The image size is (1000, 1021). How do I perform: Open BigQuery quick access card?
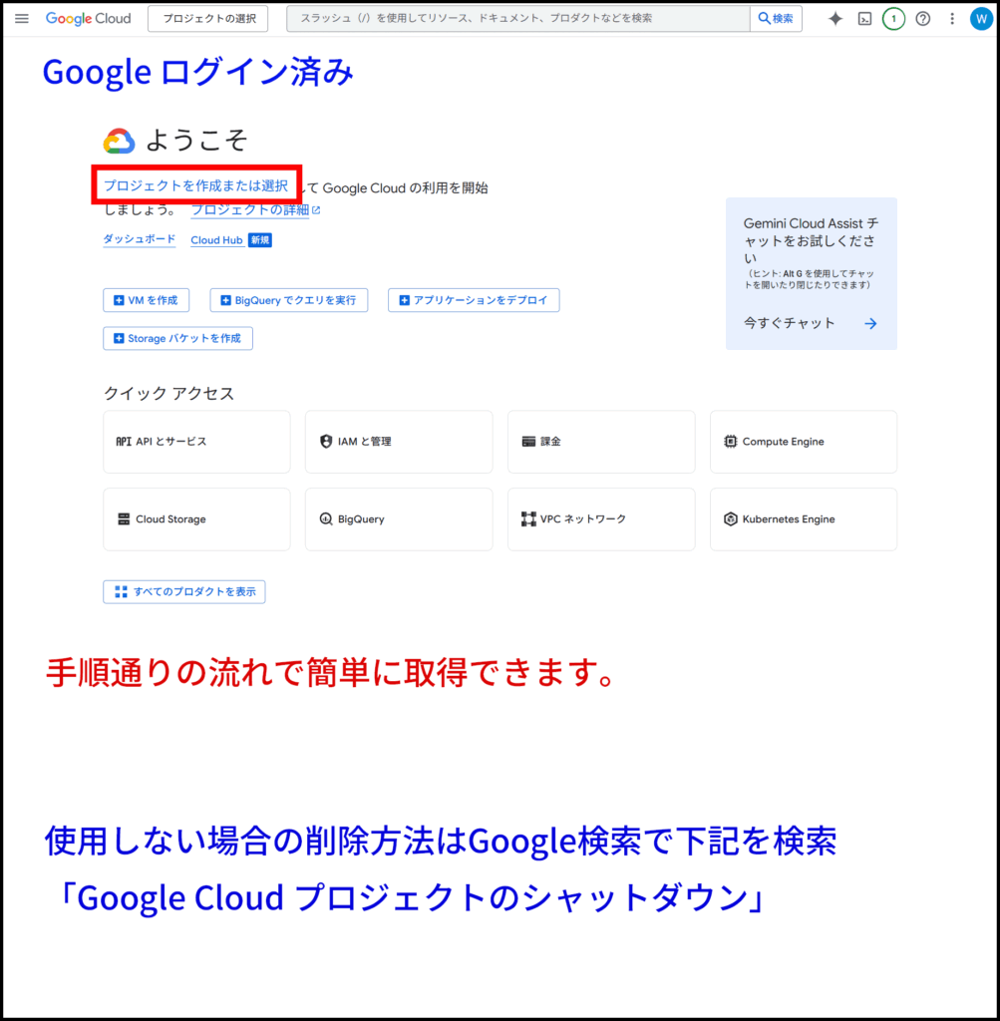coord(399,518)
